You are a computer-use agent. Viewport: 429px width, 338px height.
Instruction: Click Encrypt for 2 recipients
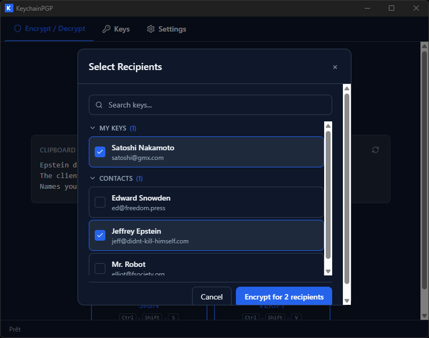pos(284,296)
